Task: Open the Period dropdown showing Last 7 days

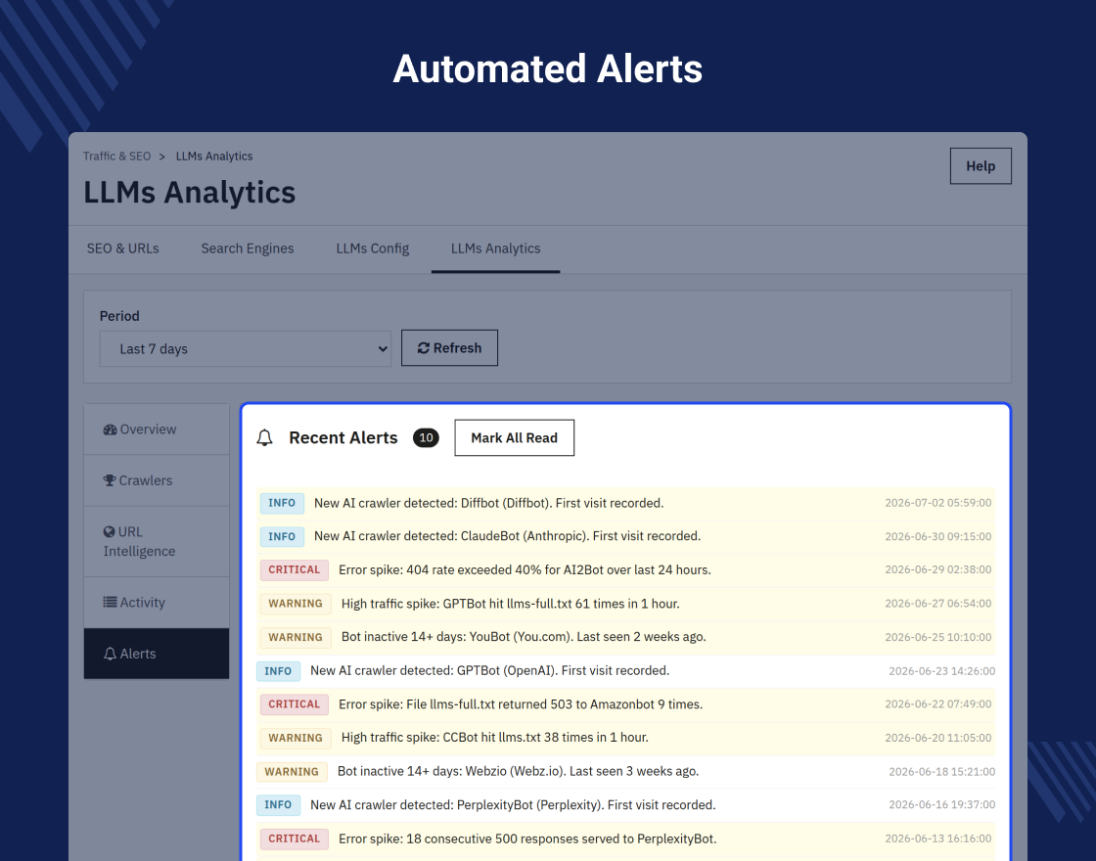Action: (246, 348)
